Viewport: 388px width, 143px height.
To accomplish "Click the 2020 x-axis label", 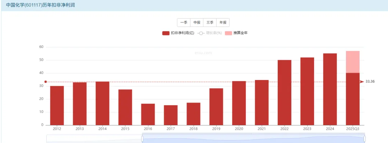I will [x=239, y=129].
